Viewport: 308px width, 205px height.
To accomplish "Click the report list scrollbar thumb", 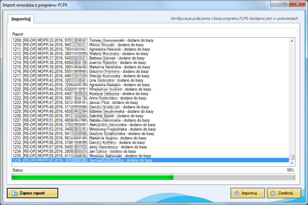I will tap(292, 157).
